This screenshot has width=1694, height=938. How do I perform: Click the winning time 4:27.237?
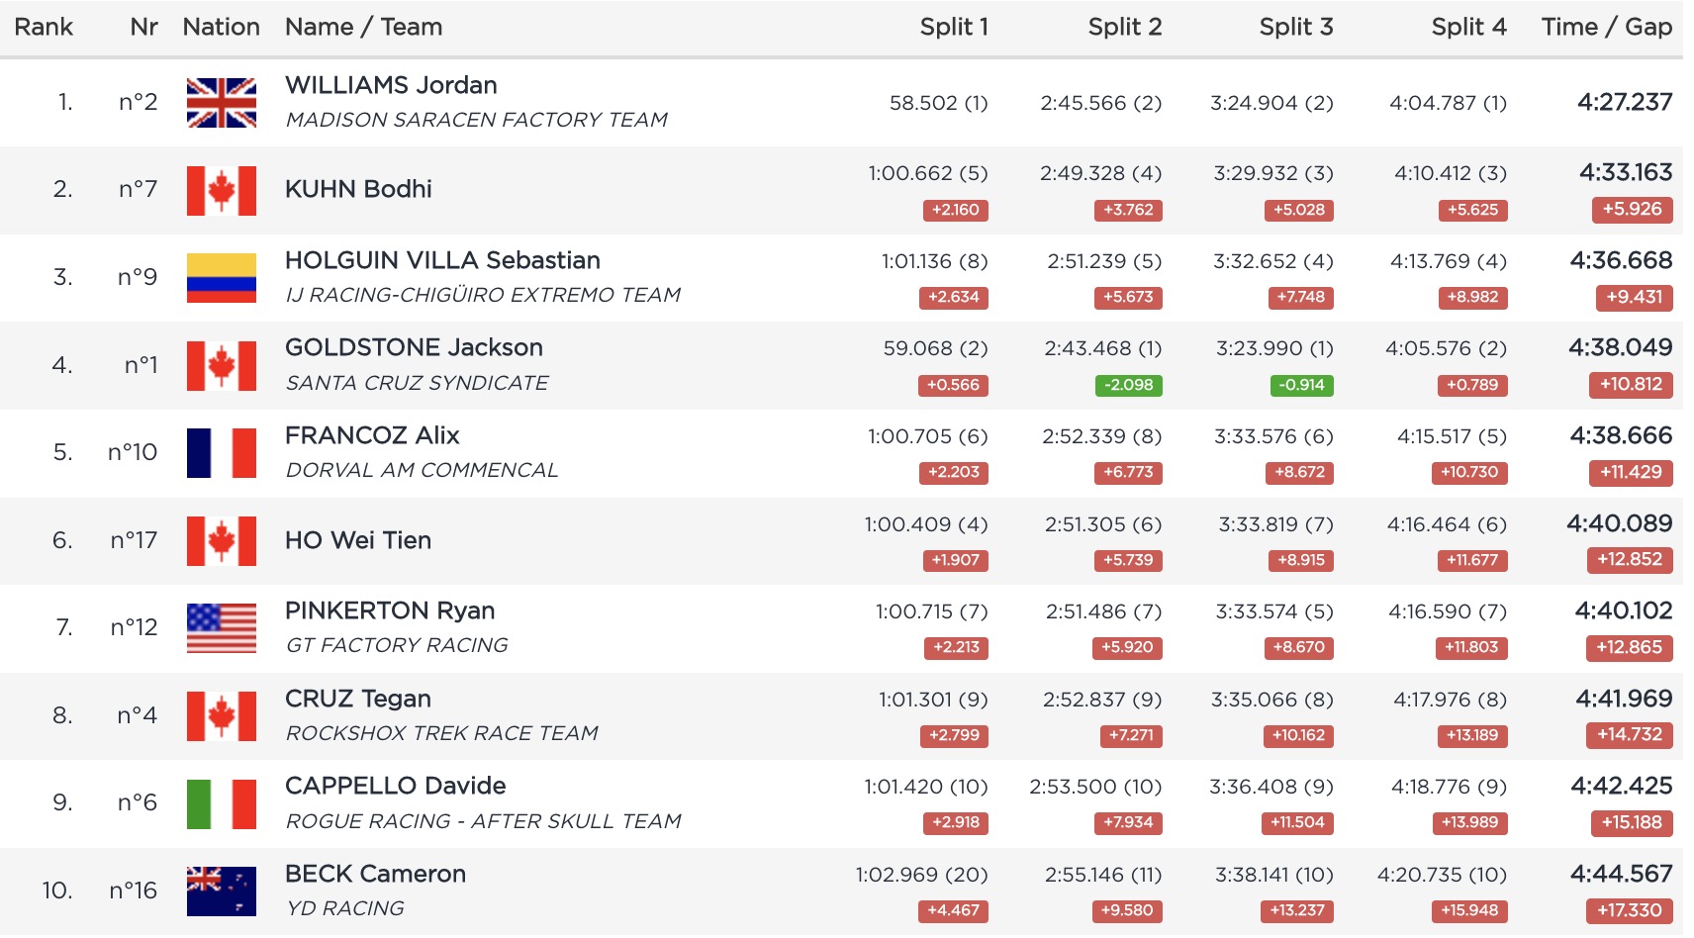point(1625,102)
